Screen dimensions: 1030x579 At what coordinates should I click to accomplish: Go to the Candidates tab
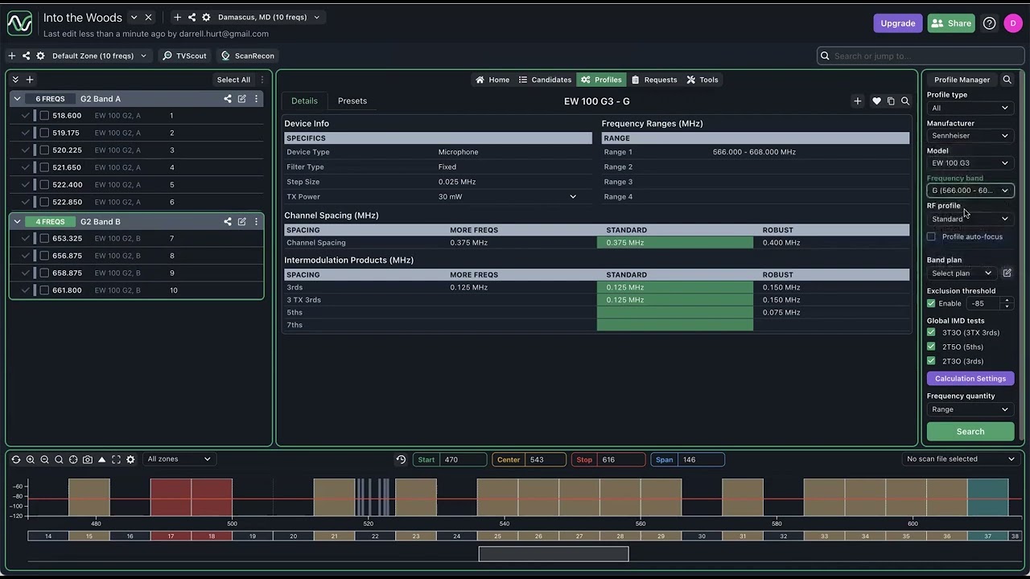click(545, 80)
